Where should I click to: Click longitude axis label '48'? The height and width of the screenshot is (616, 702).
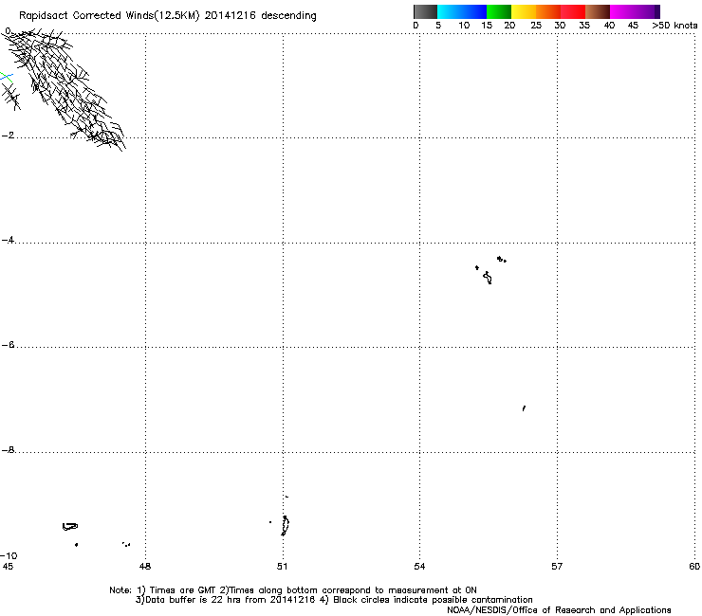tap(145, 567)
